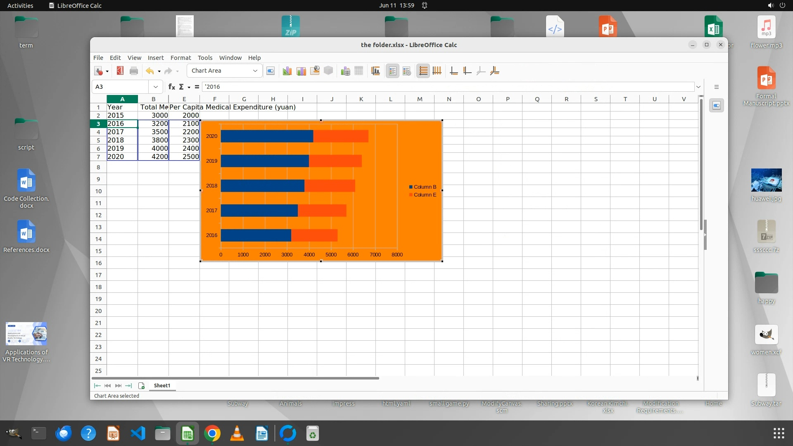Toggle Horizontal Grids button

pos(423,71)
